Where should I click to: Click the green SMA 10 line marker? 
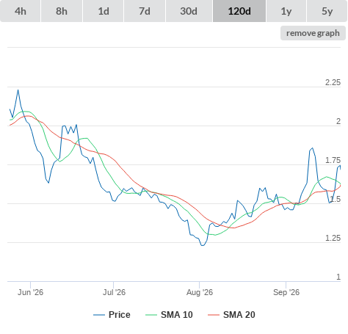(x=151, y=315)
